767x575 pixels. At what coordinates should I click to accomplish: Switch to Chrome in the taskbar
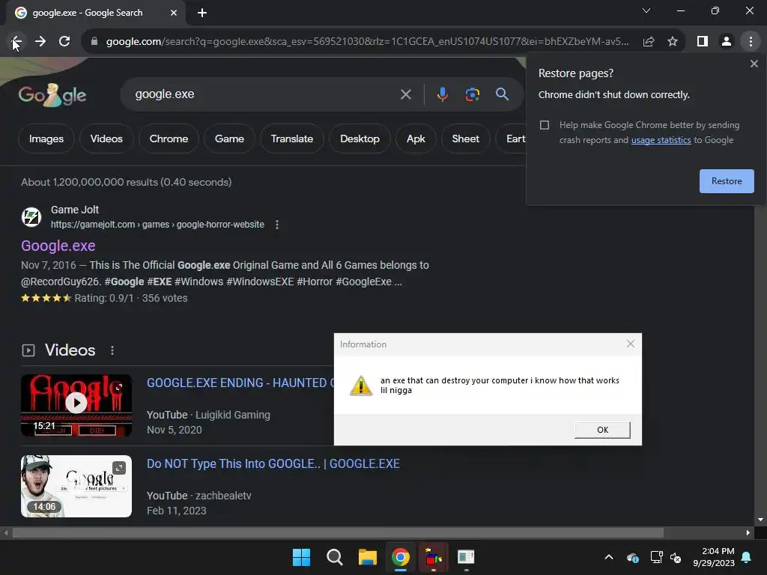(401, 557)
